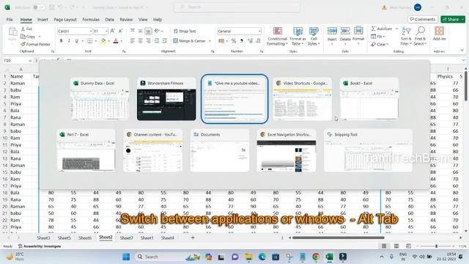Click the Copy button
This screenshot has width=469, height=264.
[x=28, y=37]
